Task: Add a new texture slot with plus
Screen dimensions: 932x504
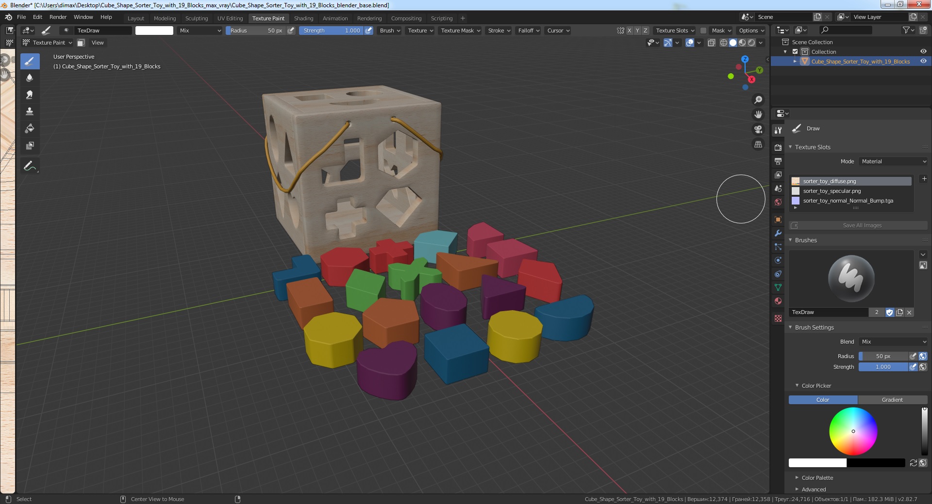Action: click(x=924, y=179)
